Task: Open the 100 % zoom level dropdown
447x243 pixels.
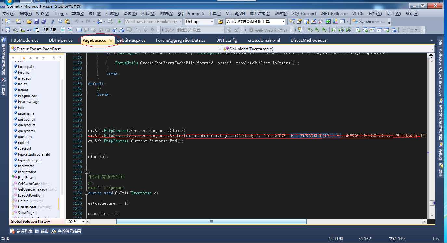Action: (83, 222)
